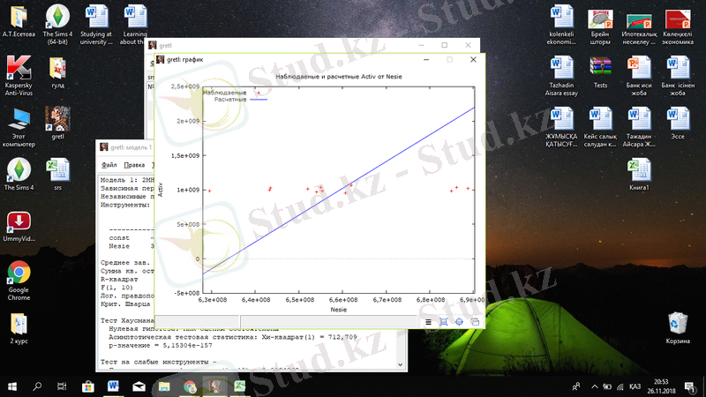
Task: Click the zoom-to-fit frame icon in plot window
Action: pyautogui.click(x=444, y=322)
